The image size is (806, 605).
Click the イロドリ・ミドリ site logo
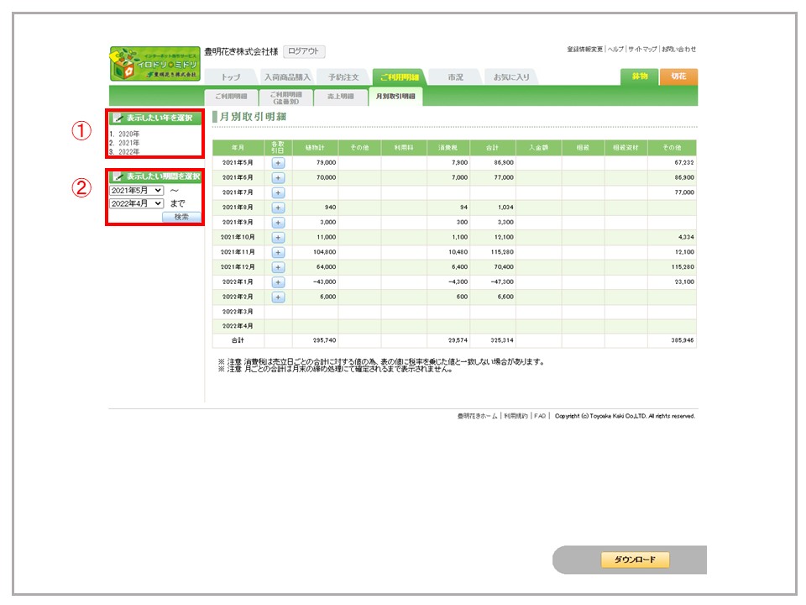coord(154,64)
